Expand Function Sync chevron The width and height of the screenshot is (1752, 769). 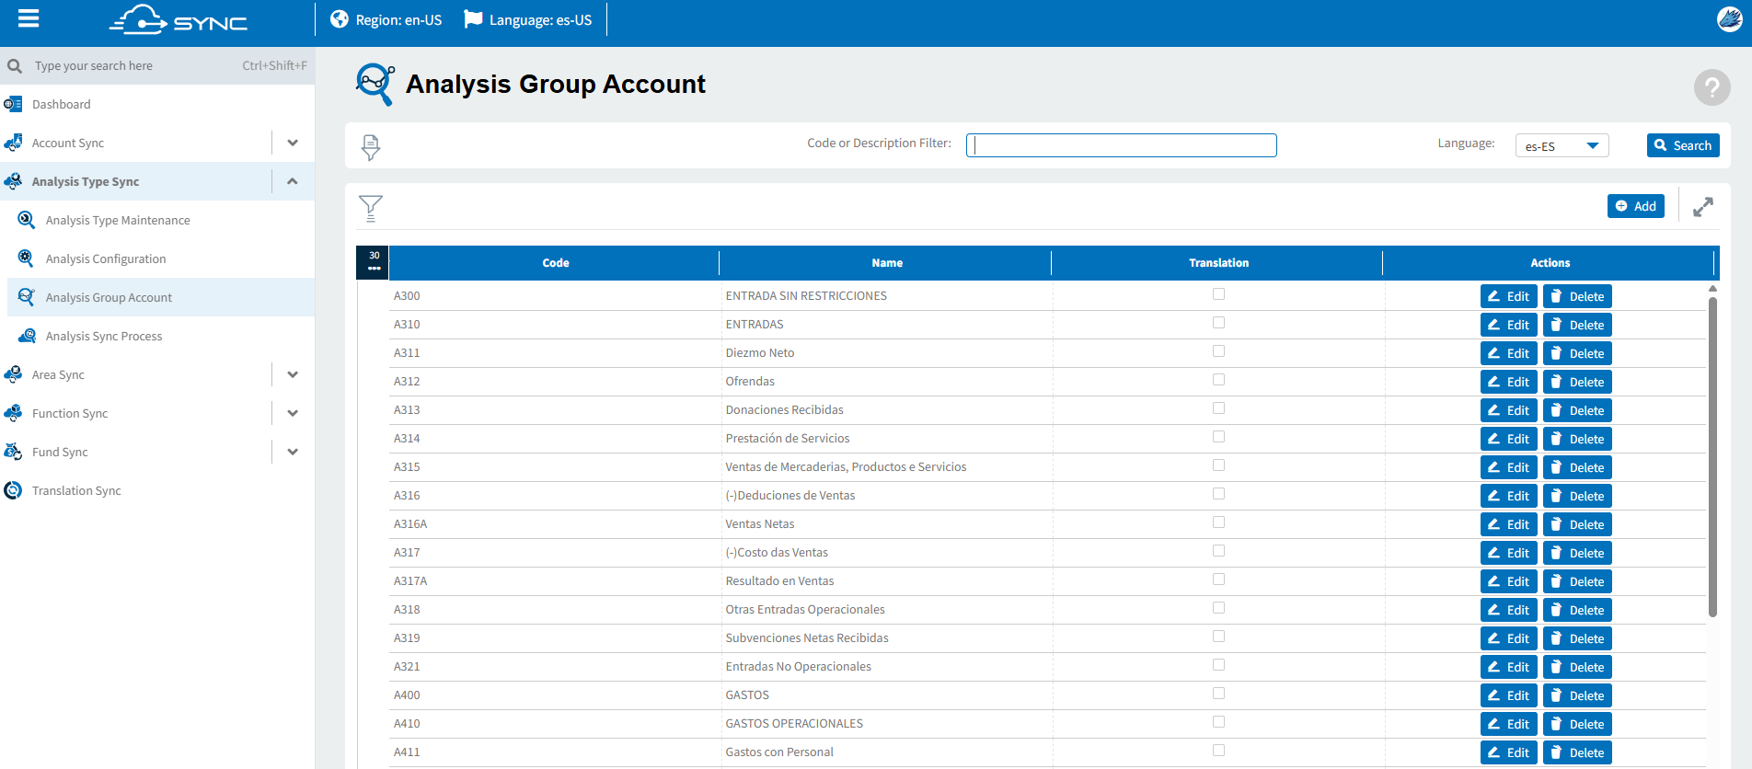[x=293, y=413]
